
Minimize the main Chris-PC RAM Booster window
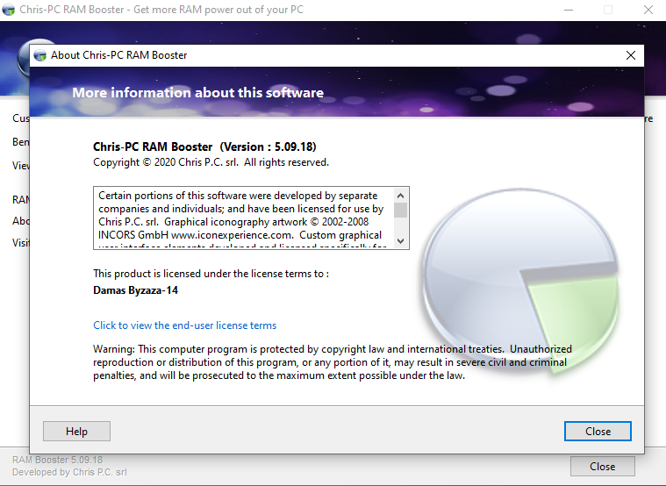pos(569,10)
